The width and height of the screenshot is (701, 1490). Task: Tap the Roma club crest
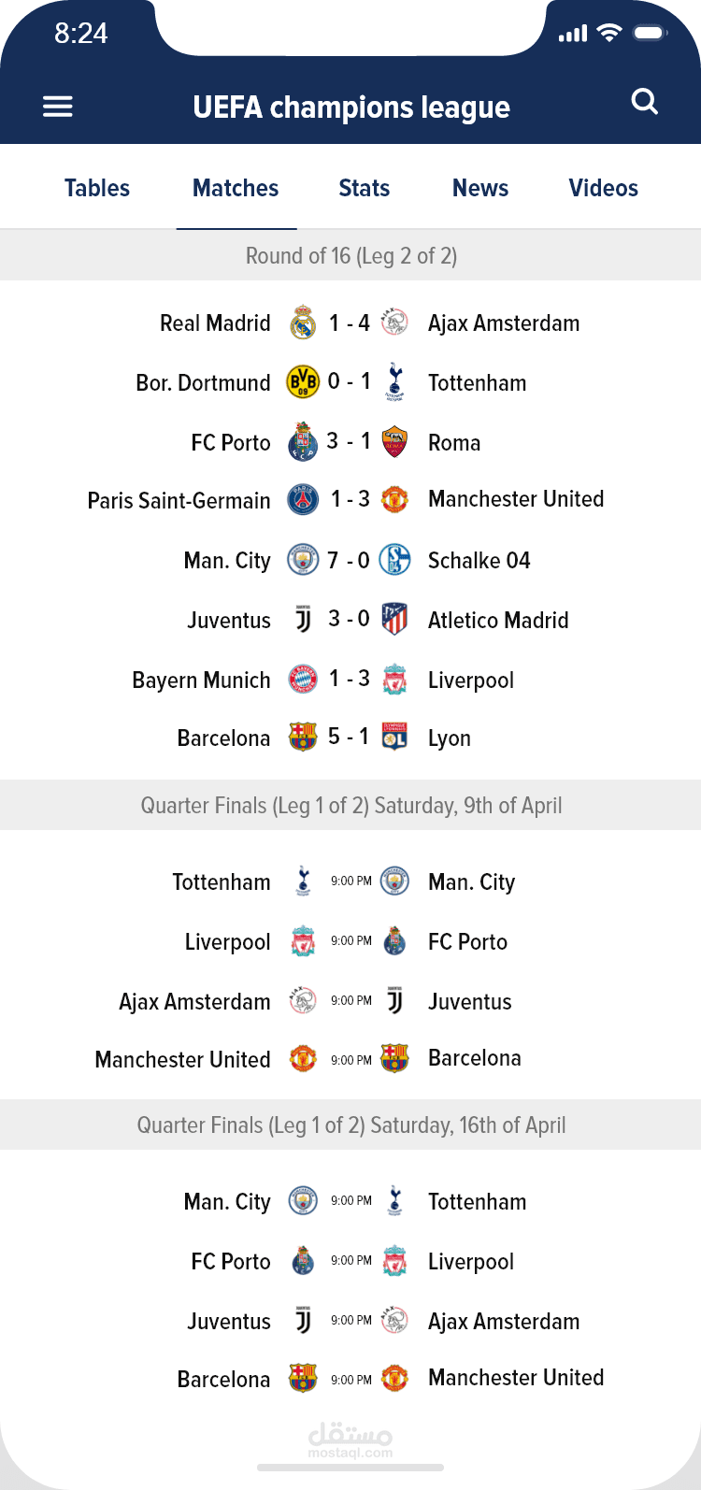click(394, 441)
